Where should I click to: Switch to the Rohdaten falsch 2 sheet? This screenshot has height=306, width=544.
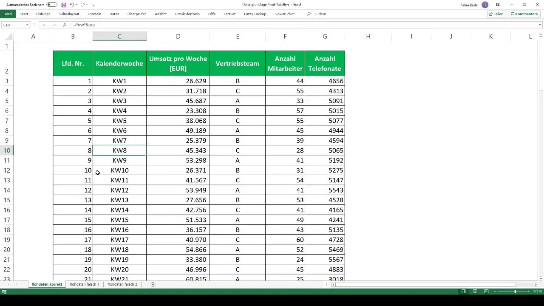[122, 284]
